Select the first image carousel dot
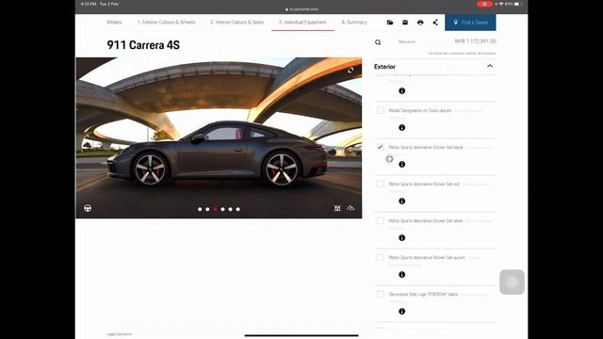 (x=200, y=209)
